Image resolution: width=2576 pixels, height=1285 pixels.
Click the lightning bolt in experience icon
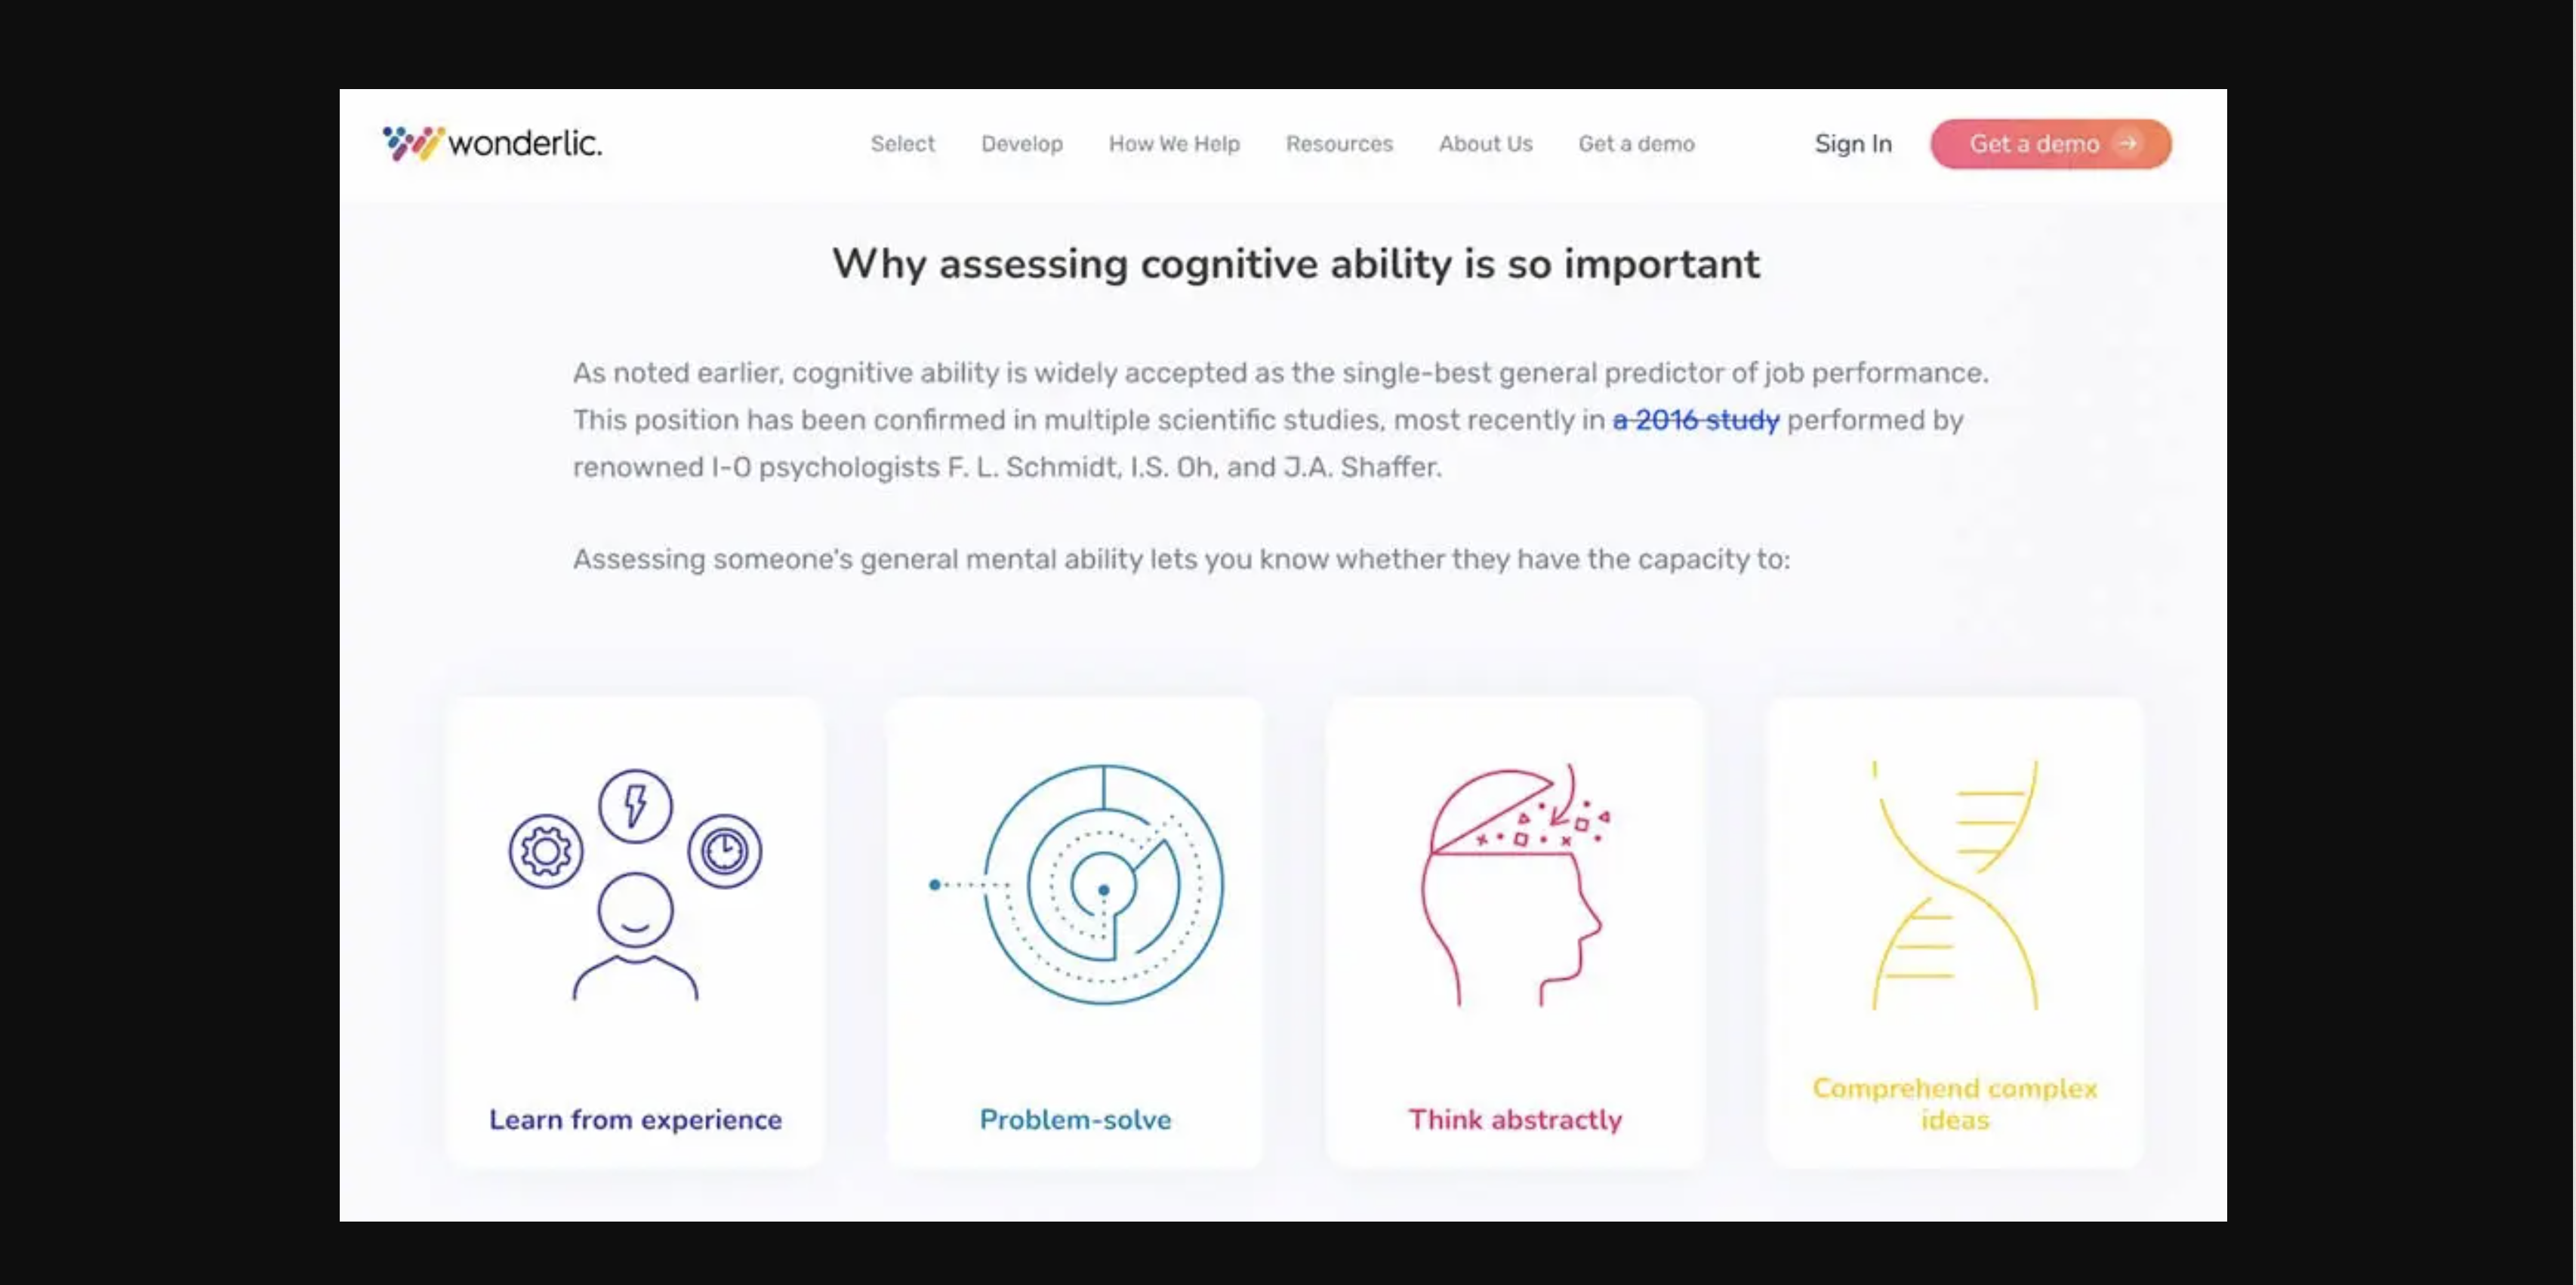pos(634,805)
